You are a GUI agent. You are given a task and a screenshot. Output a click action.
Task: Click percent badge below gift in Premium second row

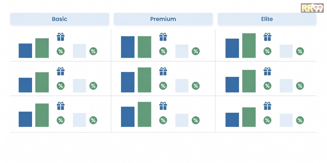pyautogui.click(x=163, y=86)
